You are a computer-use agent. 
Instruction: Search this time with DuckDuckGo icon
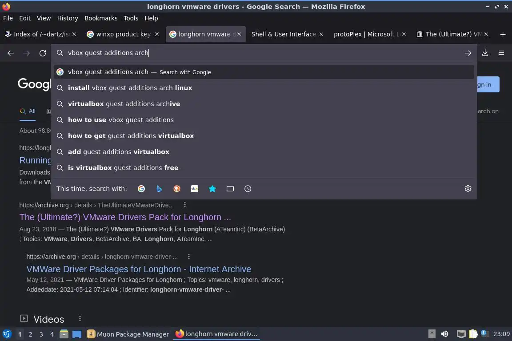176,189
